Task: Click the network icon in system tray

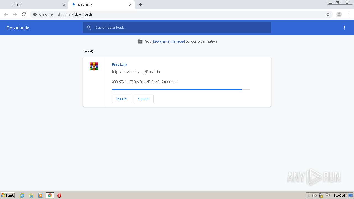Action: [321, 195]
